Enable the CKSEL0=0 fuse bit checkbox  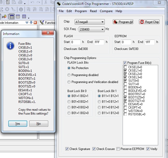tap(125, 67)
